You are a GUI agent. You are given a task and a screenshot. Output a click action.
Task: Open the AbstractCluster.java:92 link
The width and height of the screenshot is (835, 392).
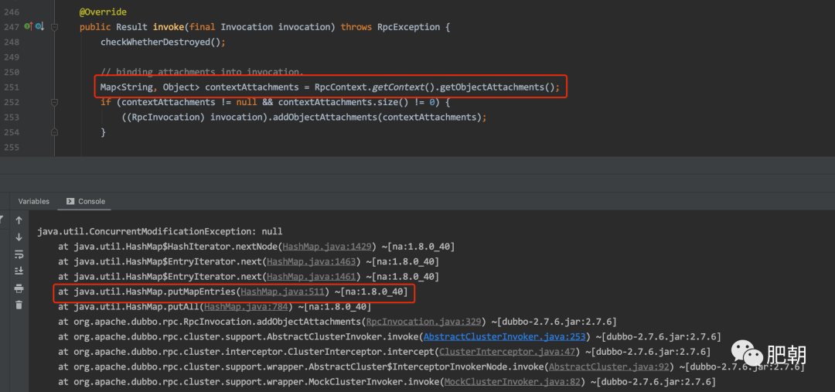(x=611, y=367)
